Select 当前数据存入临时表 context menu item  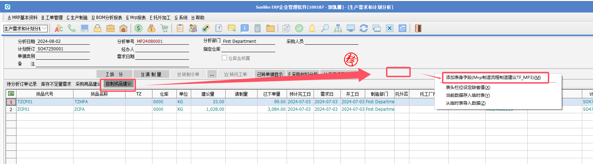click(467, 95)
